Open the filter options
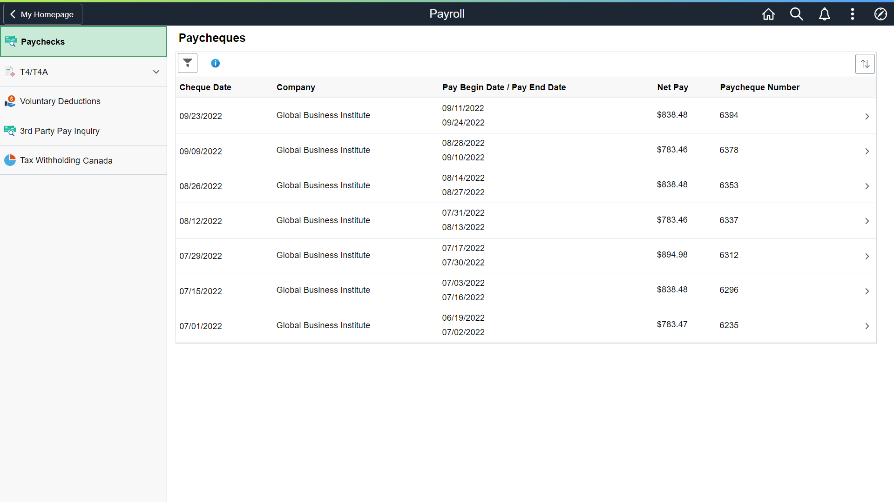Viewport: 894px width, 502px height. [x=188, y=63]
